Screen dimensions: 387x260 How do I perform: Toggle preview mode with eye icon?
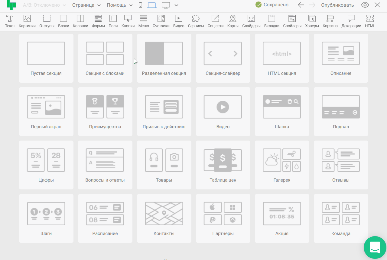click(365, 5)
